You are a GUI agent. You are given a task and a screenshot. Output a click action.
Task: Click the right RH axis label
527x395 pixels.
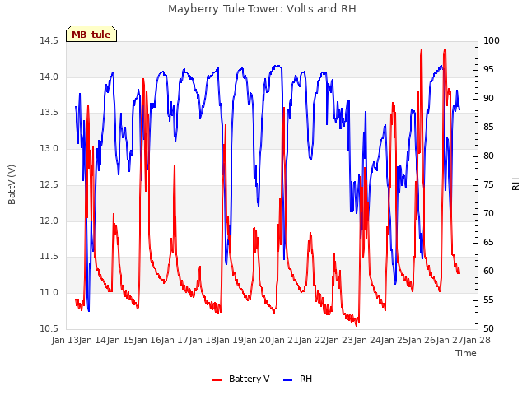[x=515, y=184]
